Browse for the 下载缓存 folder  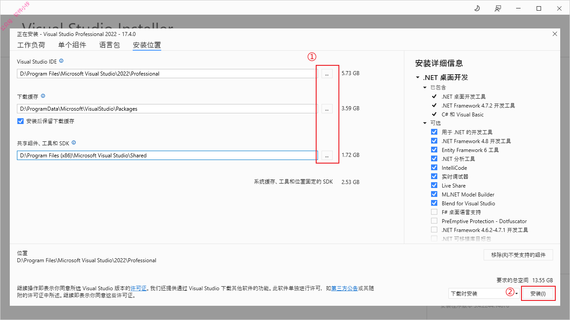[327, 108]
